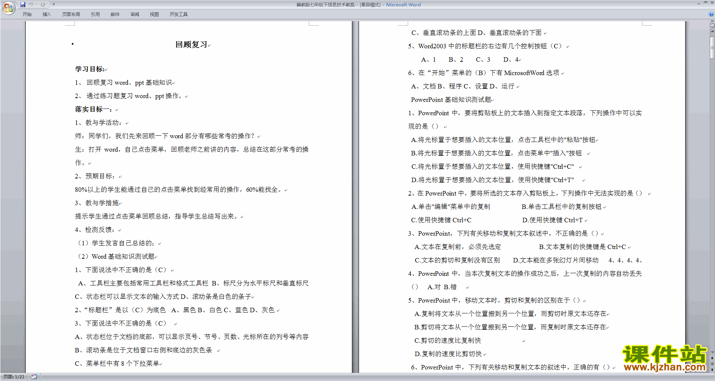Expand the Undo history dropdown arrow
The height and width of the screenshot is (381, 715).
pos(36,4)
